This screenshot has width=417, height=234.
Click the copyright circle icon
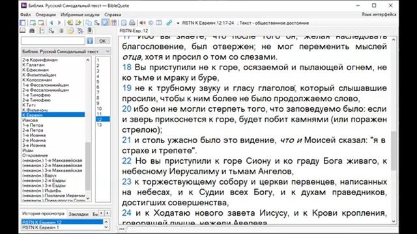pos(151,23)
